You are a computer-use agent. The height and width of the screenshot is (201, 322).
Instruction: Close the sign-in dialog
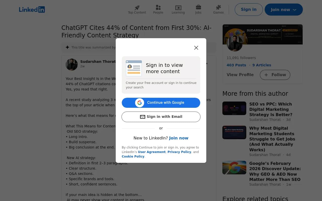click(196, 48)
